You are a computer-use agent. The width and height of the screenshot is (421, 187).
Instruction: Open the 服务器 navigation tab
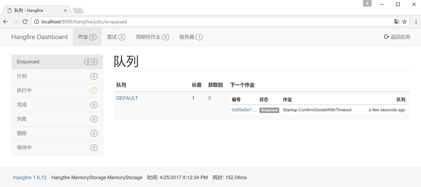coord(191,37)
